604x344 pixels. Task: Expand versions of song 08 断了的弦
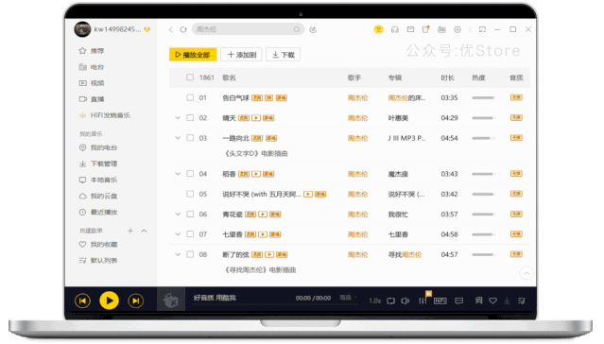pos(178,254)
